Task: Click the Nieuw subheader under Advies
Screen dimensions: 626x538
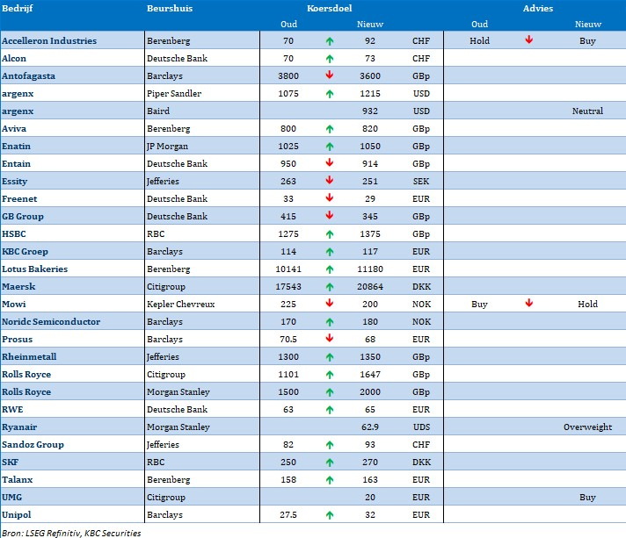Action: click(587, 25)
